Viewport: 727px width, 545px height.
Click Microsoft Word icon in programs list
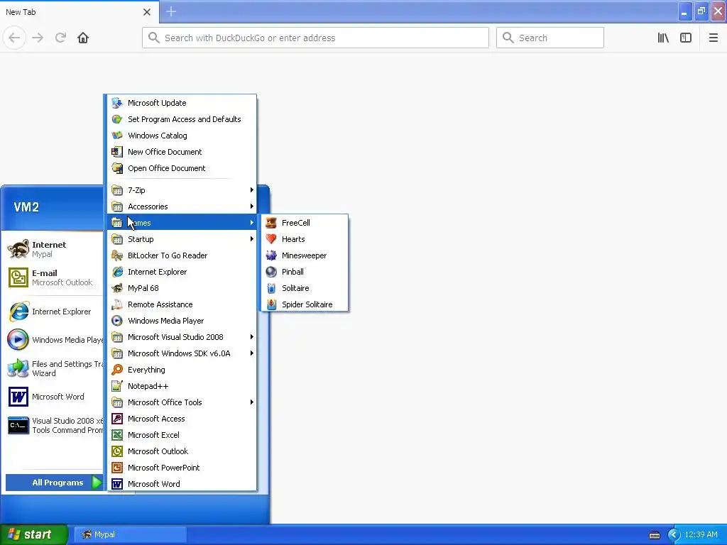click(117, 484)
